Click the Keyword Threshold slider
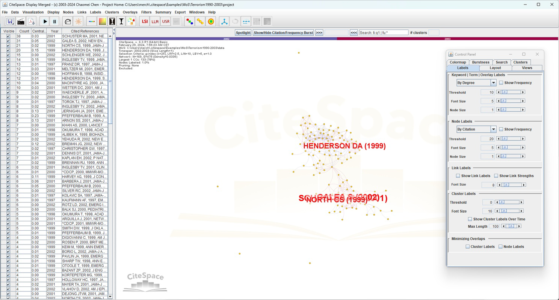 511,92
